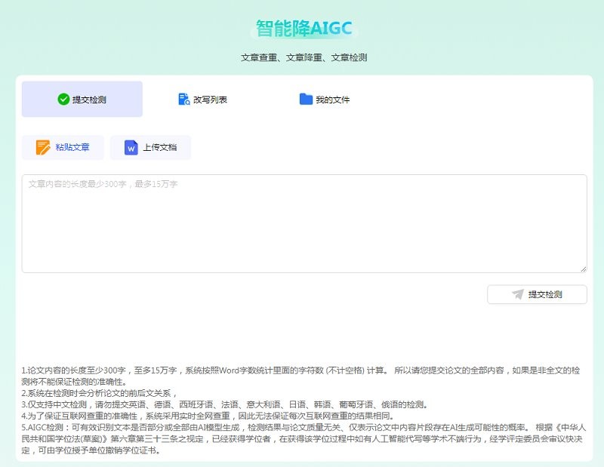This screenshot has width=604, height=467.
Task: Click the 粘贴文章 button
Action: [x=64, y=146]
